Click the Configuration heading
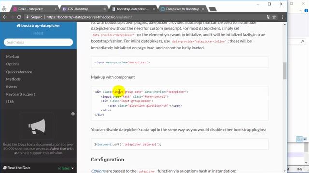The image size is (309, 173). pyautogui.click(x=107, y=160)
